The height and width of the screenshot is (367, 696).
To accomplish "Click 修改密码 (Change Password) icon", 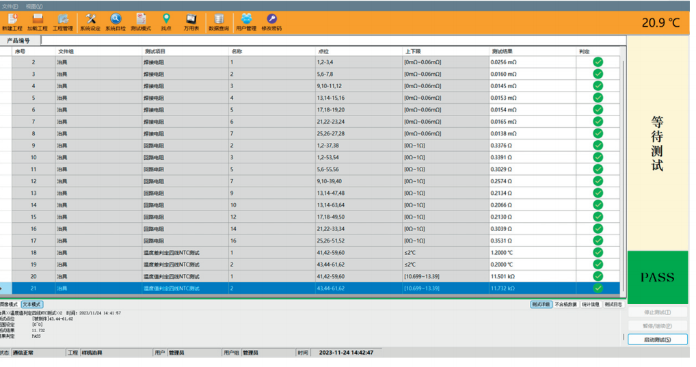I will pos(271,22).
